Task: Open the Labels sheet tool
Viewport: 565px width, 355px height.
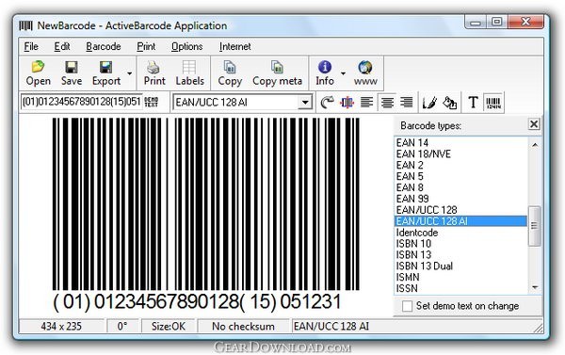Action: (x=189, y=73)
